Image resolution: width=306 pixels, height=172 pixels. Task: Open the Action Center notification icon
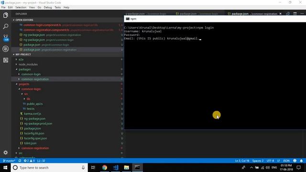click(298, 168)
